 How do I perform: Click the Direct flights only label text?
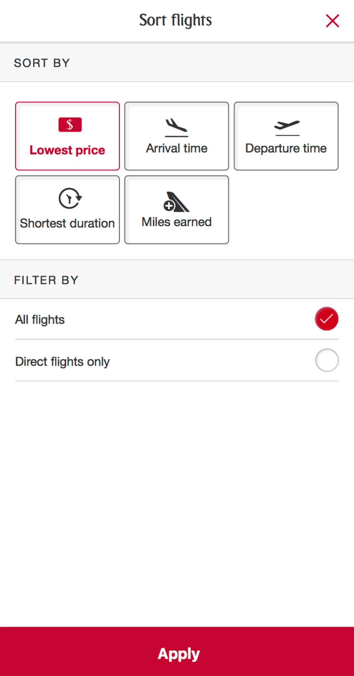coord(62,361)
